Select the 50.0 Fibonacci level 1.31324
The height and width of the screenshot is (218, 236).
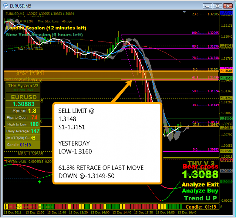click(205, 91)
